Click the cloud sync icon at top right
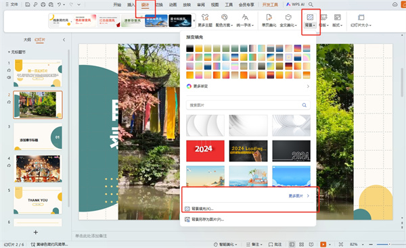Viewport: 406px width, 248px height. click(395, 5)
